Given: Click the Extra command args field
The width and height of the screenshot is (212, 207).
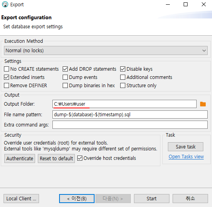Looking at the screenshot, I should 130,125.
